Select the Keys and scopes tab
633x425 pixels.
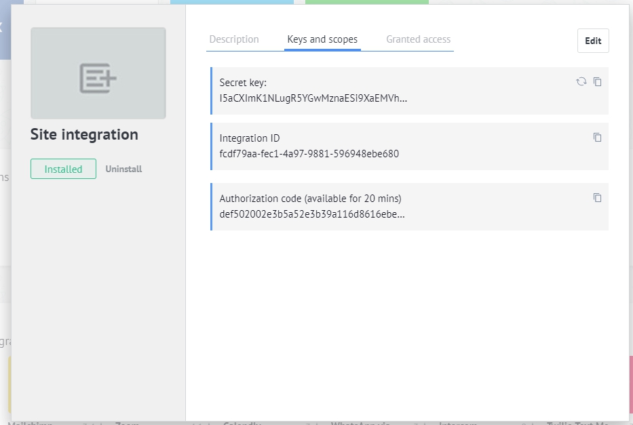click(322, 39)
